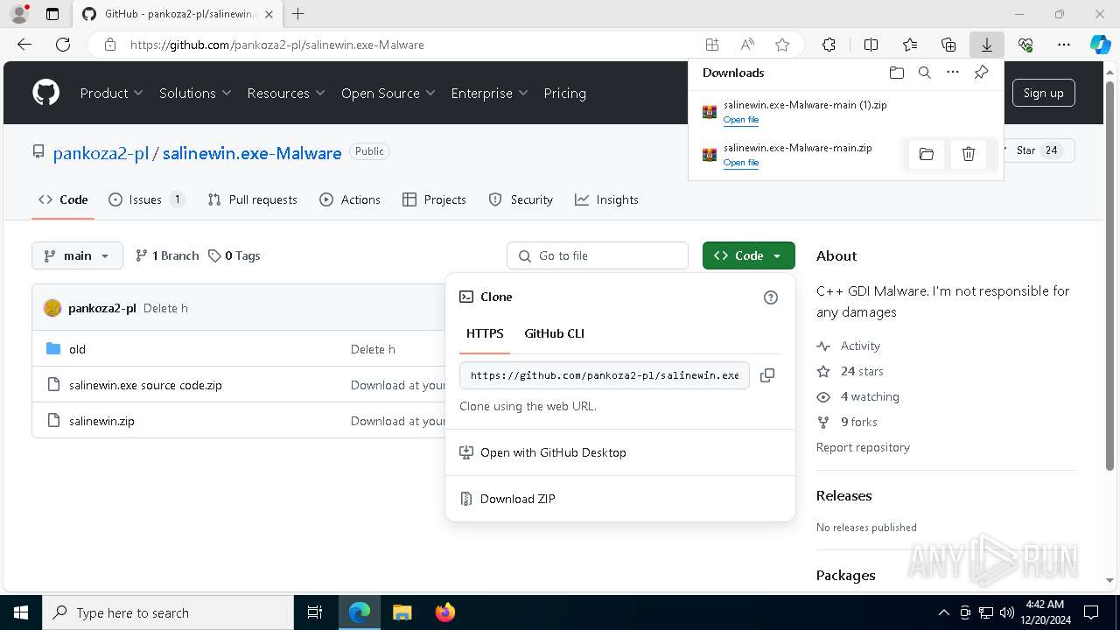Open the Security tab
Screen dimensions: 1120x630
click(x=521, y=199)
